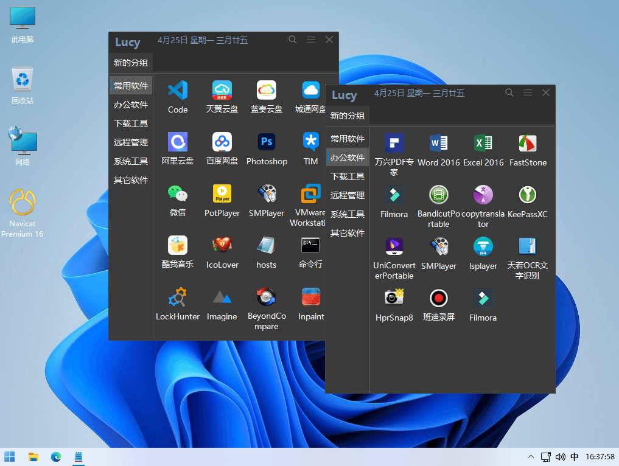Open 新的分组 tab in left Lucy window
Image resolution: width=619 pixels, height=466 pixels.
pyautogui.click(x=131, y=63)
